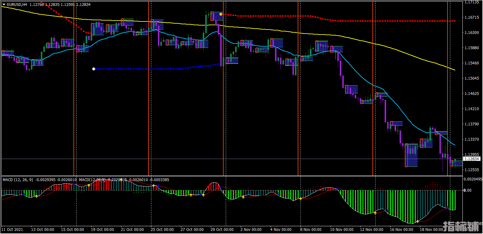483x234 pixels.
Task: Click the rightmost blue down arrow in MACD panel
Action: point(447,207)
